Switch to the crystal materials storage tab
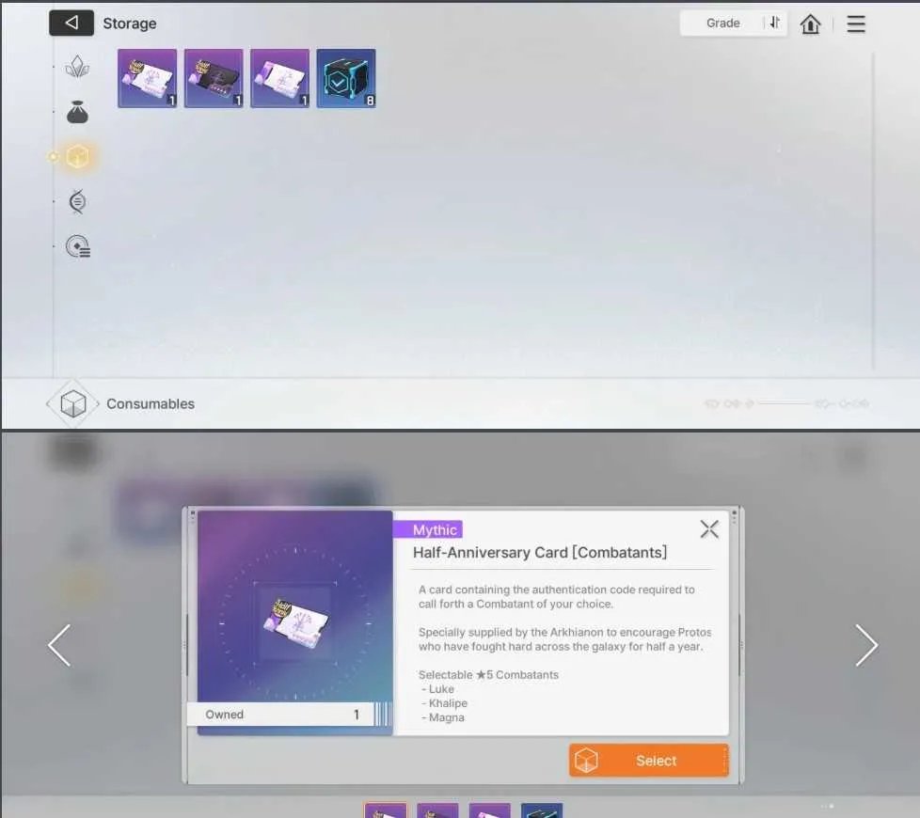 77,67
